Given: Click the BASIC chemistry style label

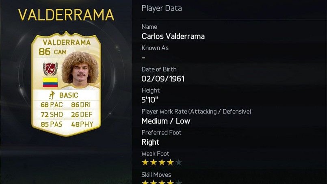Looking at the screenshot, I should coord(69,95).
